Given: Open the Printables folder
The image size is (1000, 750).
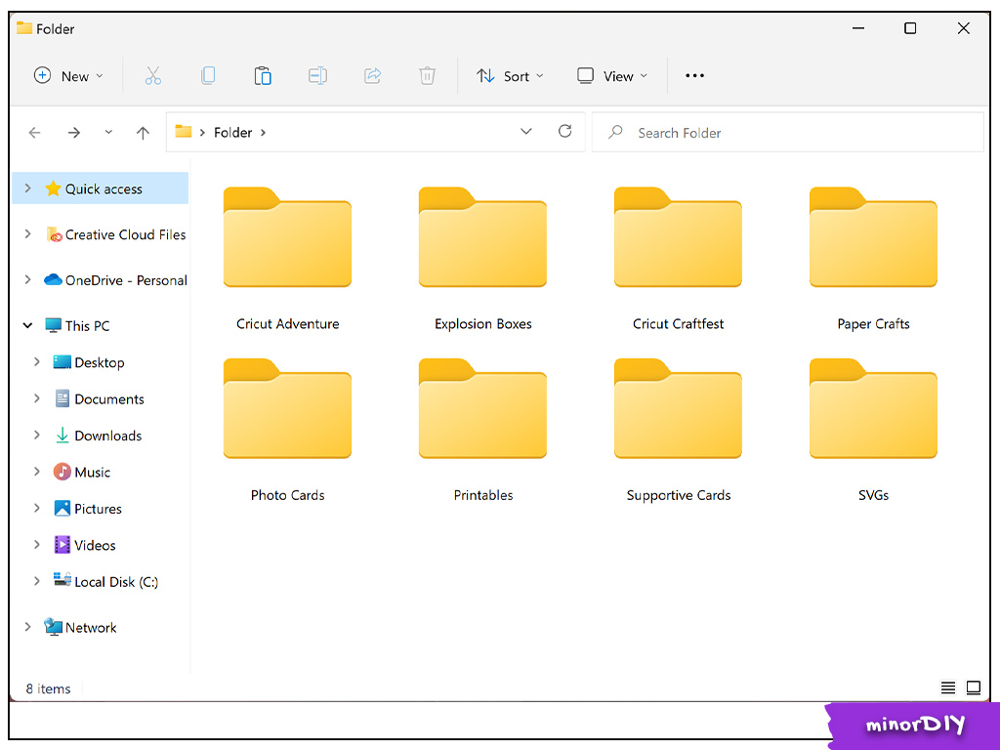Looking at the screenshot, I should click(482, 430).
